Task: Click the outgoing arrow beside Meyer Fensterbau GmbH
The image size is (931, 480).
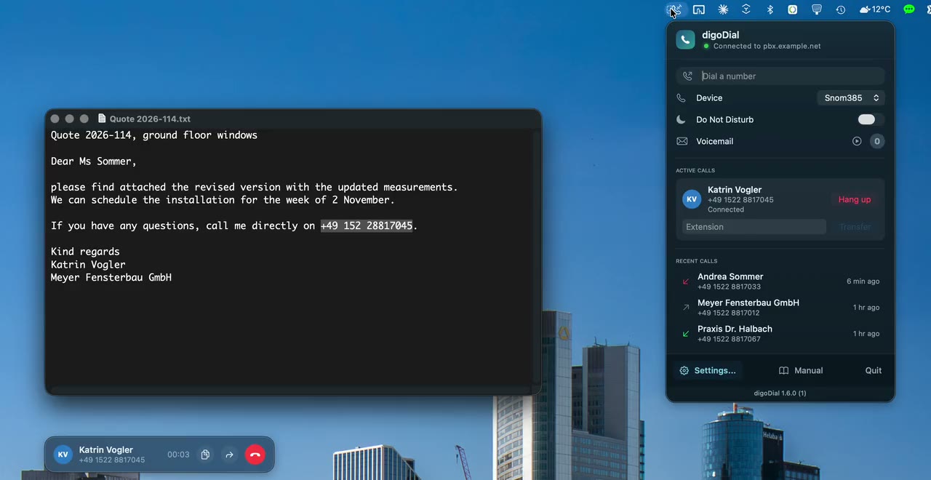Action: [x=685, y=308]
